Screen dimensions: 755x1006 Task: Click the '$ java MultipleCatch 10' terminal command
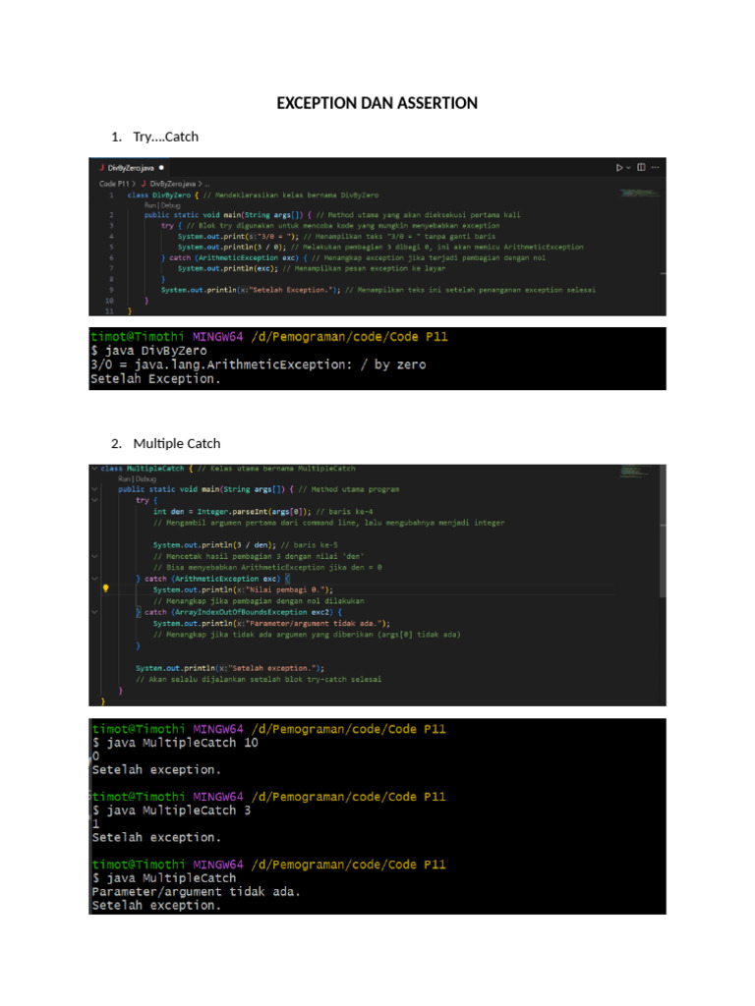click(175, 743)
